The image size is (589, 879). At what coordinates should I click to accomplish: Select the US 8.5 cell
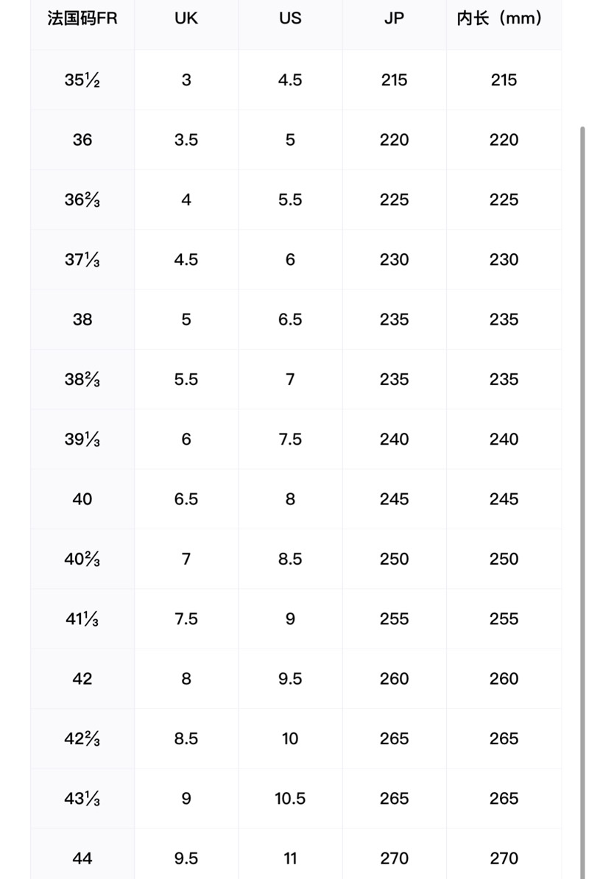coord(290,559)
